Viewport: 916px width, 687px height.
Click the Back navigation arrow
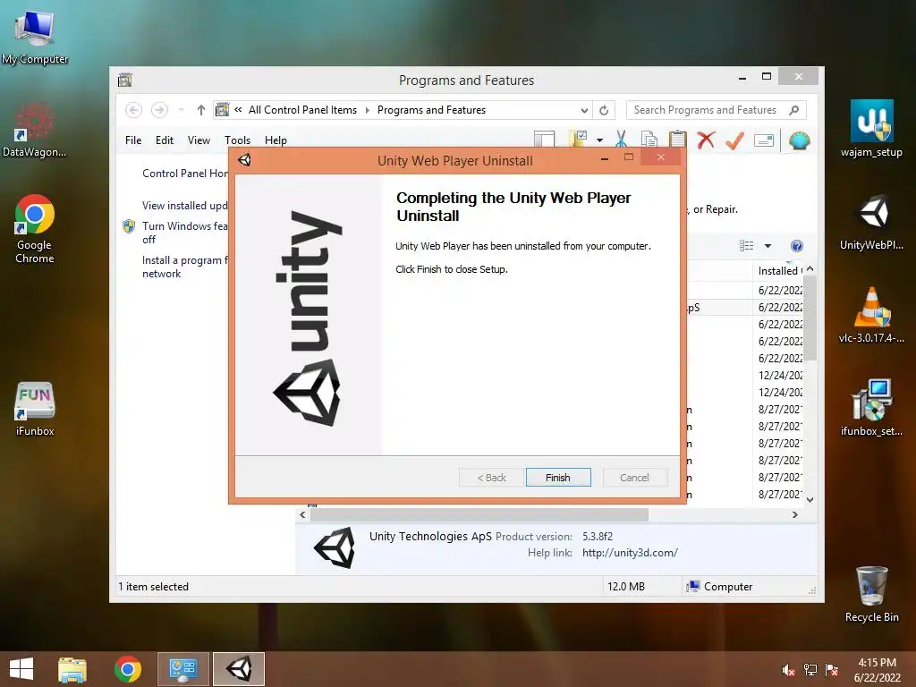pyautogui.click(x=133, y=110)
